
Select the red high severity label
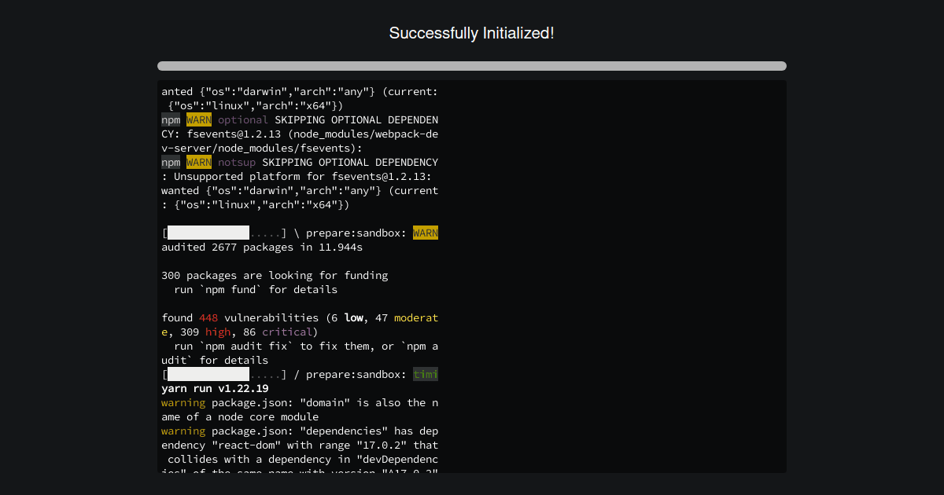click(x=218, y=332)
